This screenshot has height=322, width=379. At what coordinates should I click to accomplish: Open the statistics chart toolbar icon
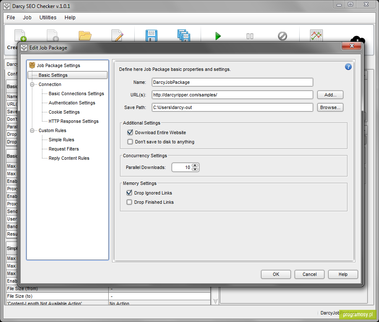coord(316,36)
